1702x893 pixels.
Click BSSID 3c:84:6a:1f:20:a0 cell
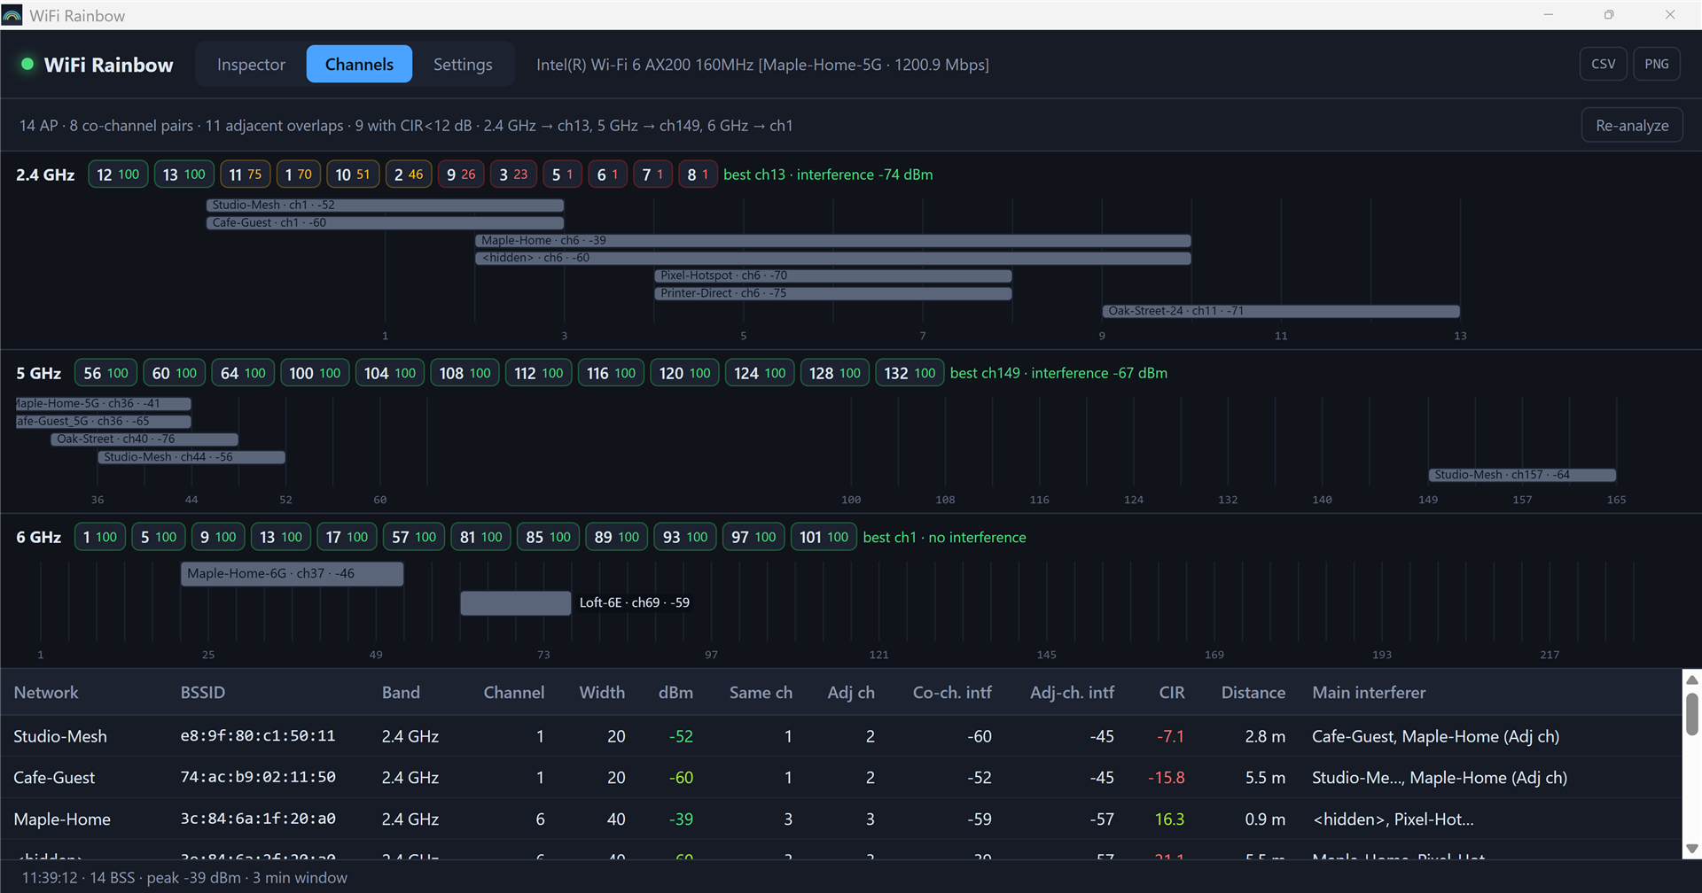[258, 819]
